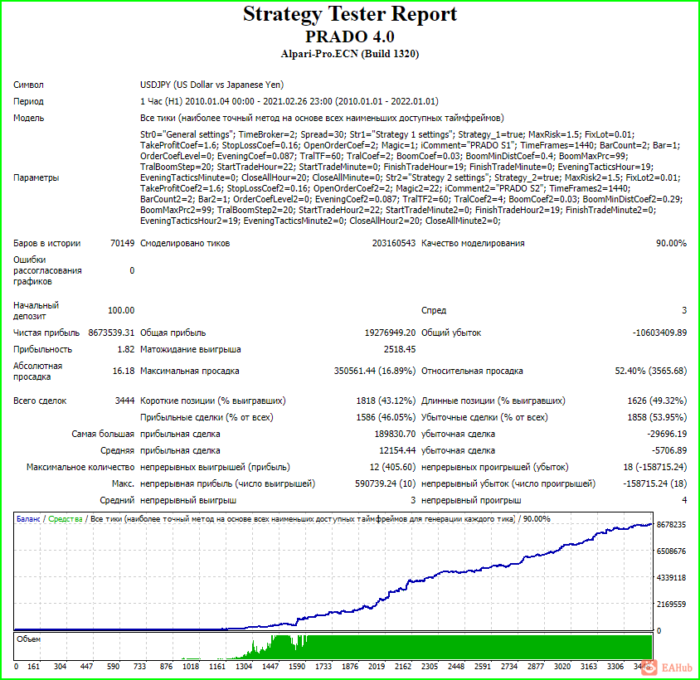Click the "Средства" chart legend label

66,519
